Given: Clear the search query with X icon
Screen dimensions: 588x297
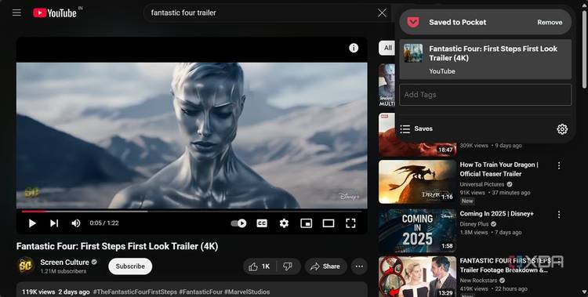Looking at the screenshot, I should (382, 13).
